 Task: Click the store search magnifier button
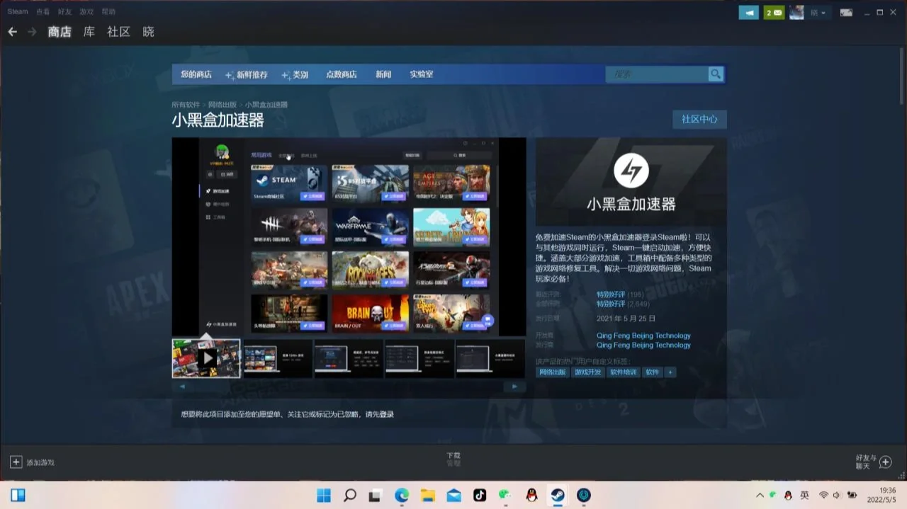tap(716, 74)
